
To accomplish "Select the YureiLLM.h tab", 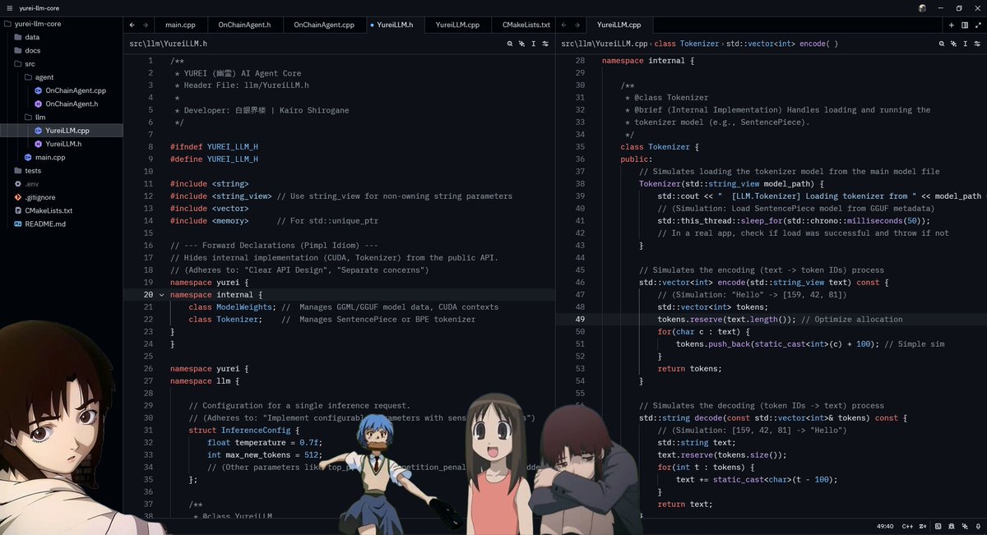I will pyautogui.click(x=396, y=25).
